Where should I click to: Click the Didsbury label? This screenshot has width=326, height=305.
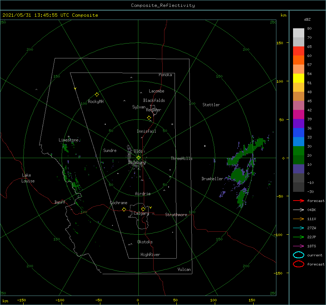point(137,162)
